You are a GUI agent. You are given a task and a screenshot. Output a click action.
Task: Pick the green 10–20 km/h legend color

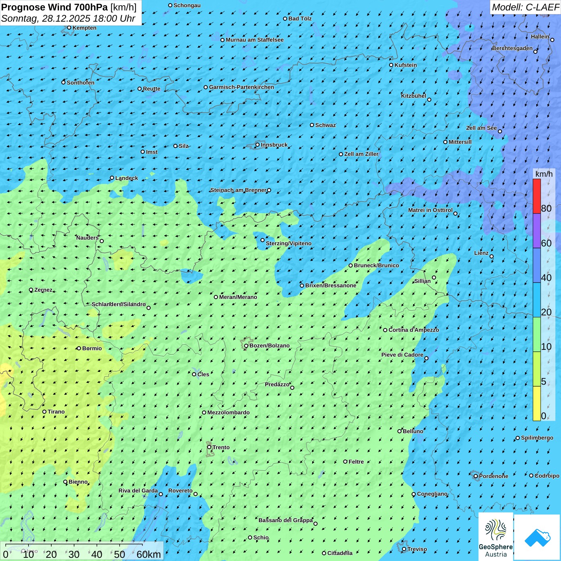tap(537, 335)
